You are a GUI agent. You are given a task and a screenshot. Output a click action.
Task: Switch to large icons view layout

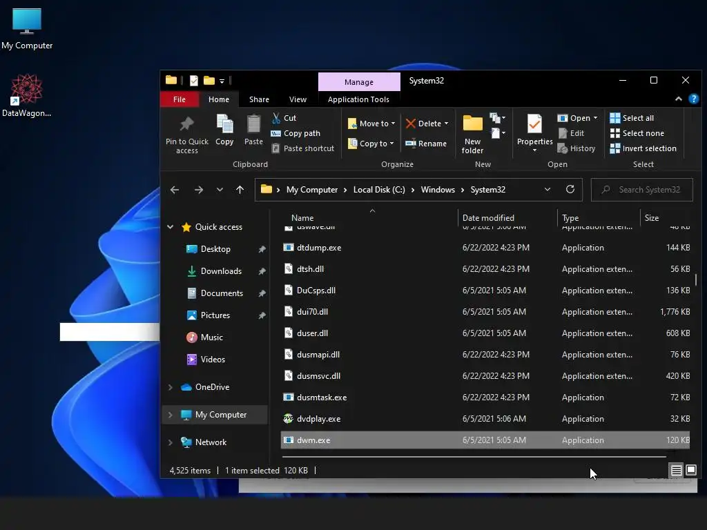[690, 470]
